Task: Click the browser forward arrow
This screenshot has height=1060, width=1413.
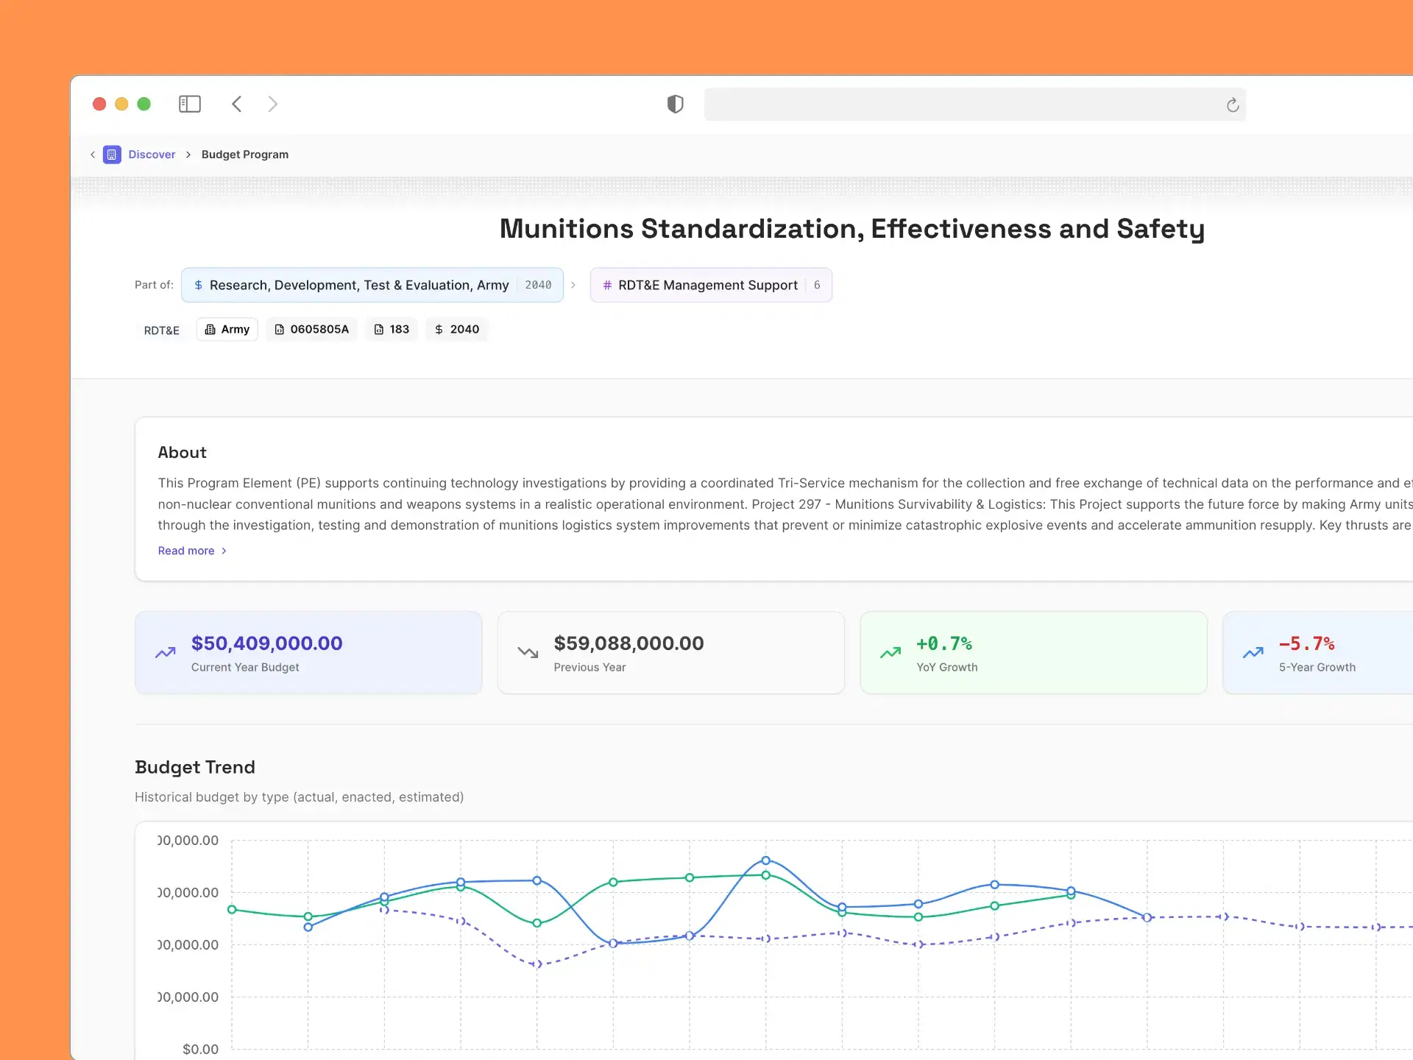Action: tap(272, 104)
